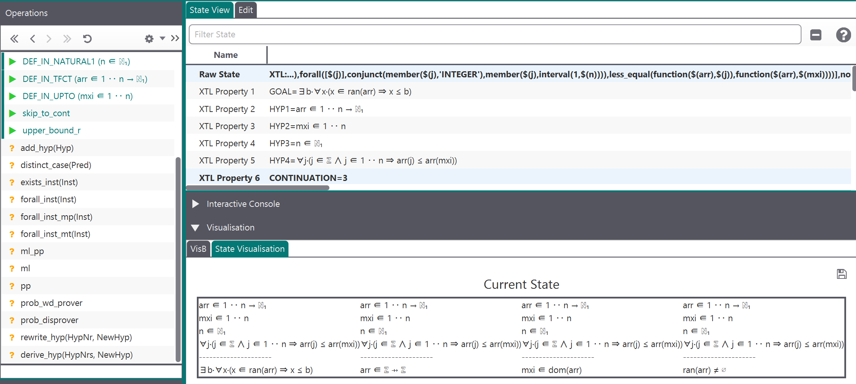Image resolution: width=856 pixels, height=384 pixels.
Task: Run the upper_bound_r operation
Action: click(51, 131)
